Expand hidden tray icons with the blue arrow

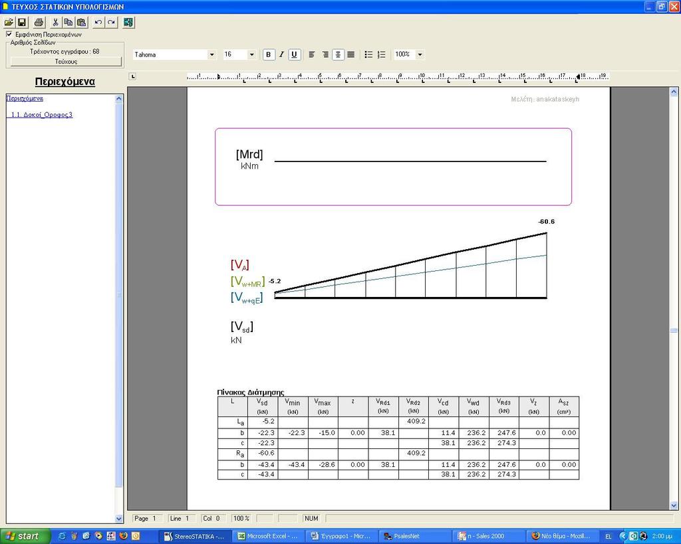click(622, 536)
